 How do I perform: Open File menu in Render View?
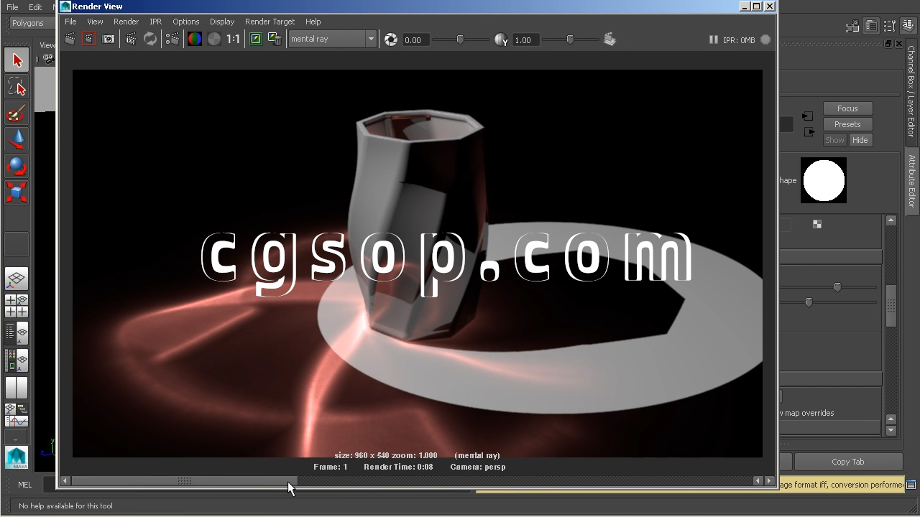click(x=70, y=22)
